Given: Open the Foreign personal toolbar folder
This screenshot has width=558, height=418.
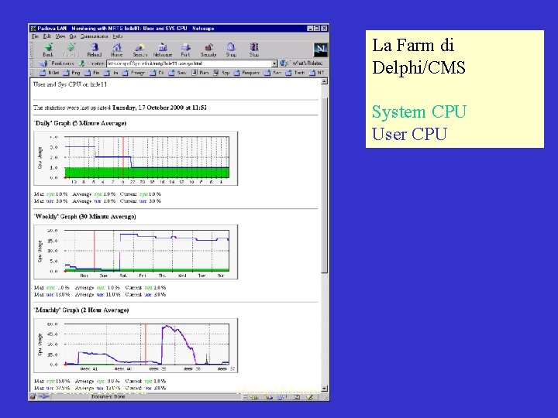Looking at the screenshot, I should 133,73.
